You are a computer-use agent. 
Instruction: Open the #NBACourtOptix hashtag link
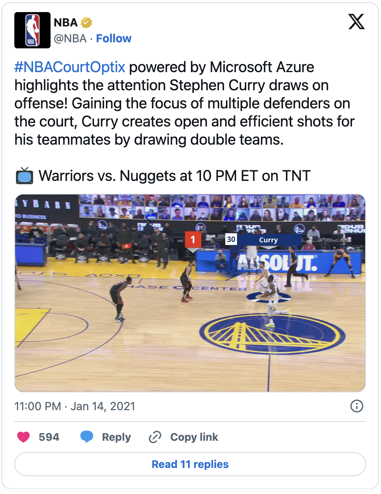[70, 67]
